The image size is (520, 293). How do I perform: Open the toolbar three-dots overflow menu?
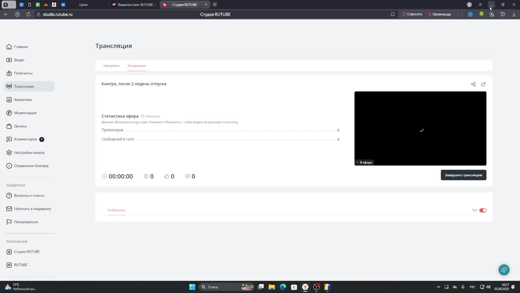[x=458, y=14]
